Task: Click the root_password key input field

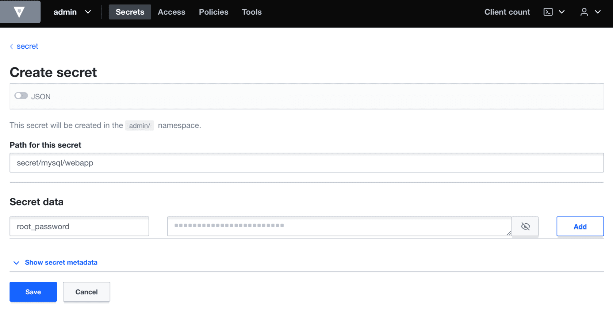Action: click(79, 227)
